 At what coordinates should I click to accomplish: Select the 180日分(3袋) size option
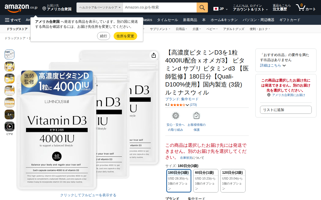tap(179, 181)
